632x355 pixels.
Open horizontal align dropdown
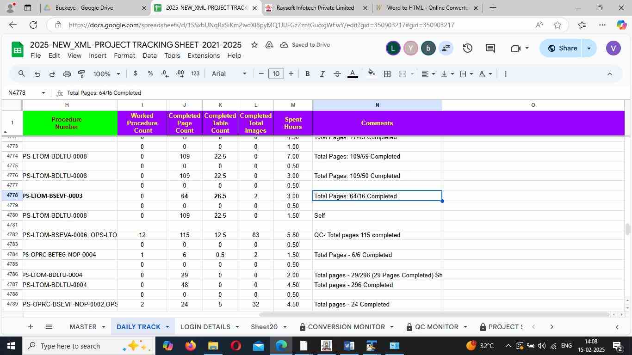click(428, 74)
